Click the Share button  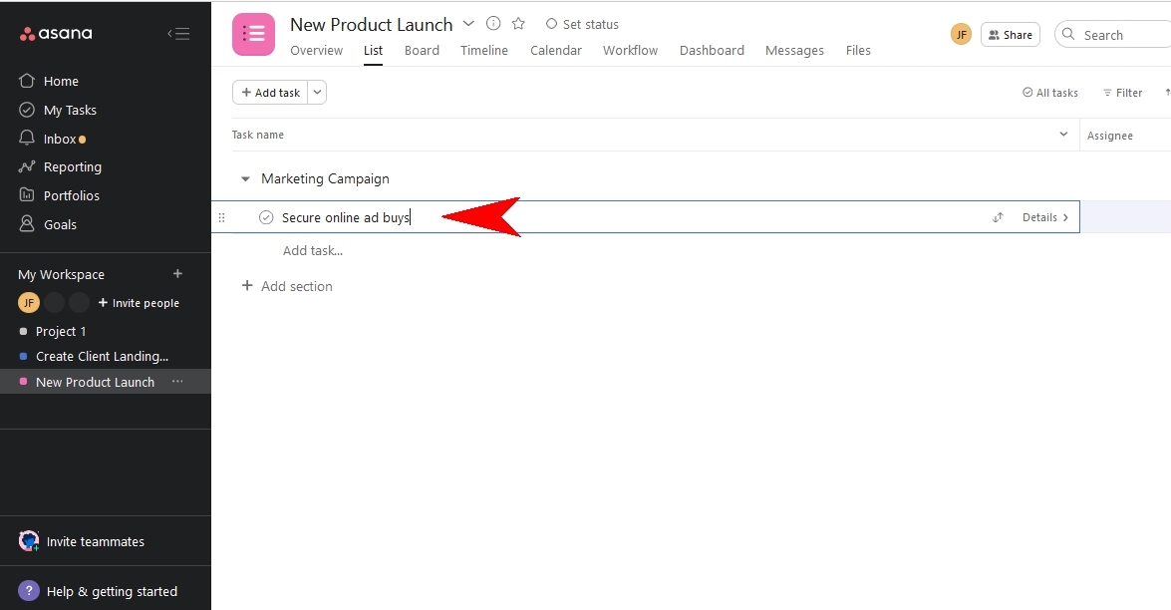(x=1010, y=33)
